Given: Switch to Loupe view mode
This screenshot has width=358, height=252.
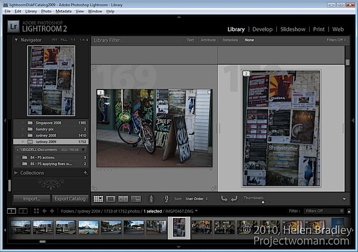Looking at the screenshot, I should coord(110,199).
